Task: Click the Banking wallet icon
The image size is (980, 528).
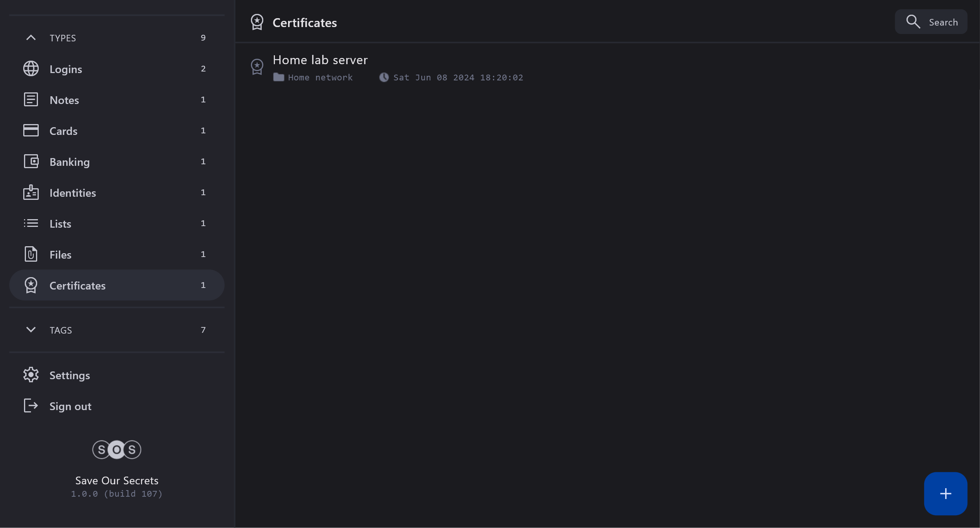Action: [x=31, y=162]
